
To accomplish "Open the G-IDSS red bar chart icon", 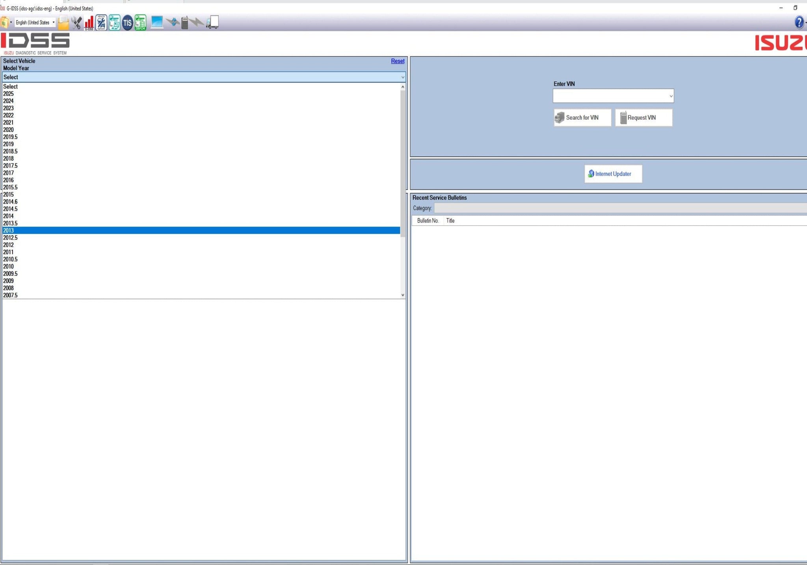I will (x=89, y=23).
